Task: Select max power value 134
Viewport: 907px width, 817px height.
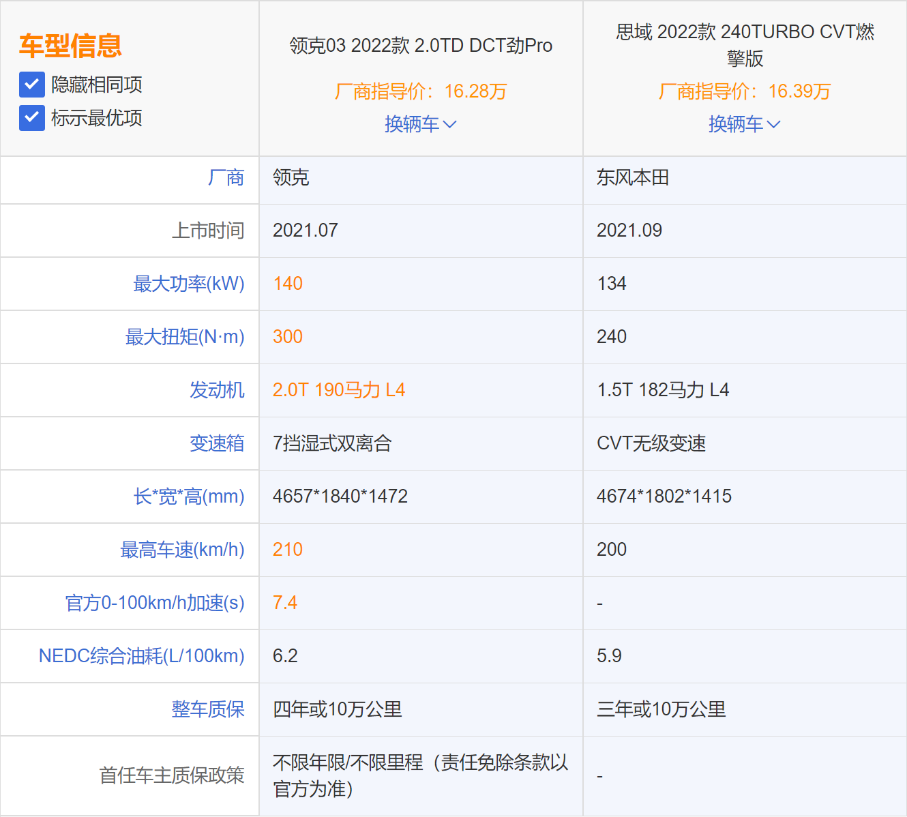Action: 612,284
